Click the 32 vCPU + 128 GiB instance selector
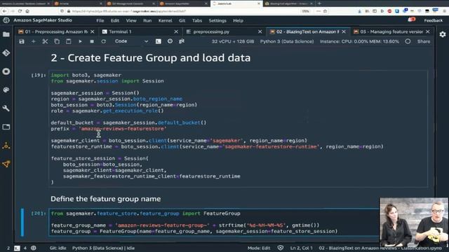Image resolution: width=449 pixels, height=252 pixels. (x=232, y=41)
